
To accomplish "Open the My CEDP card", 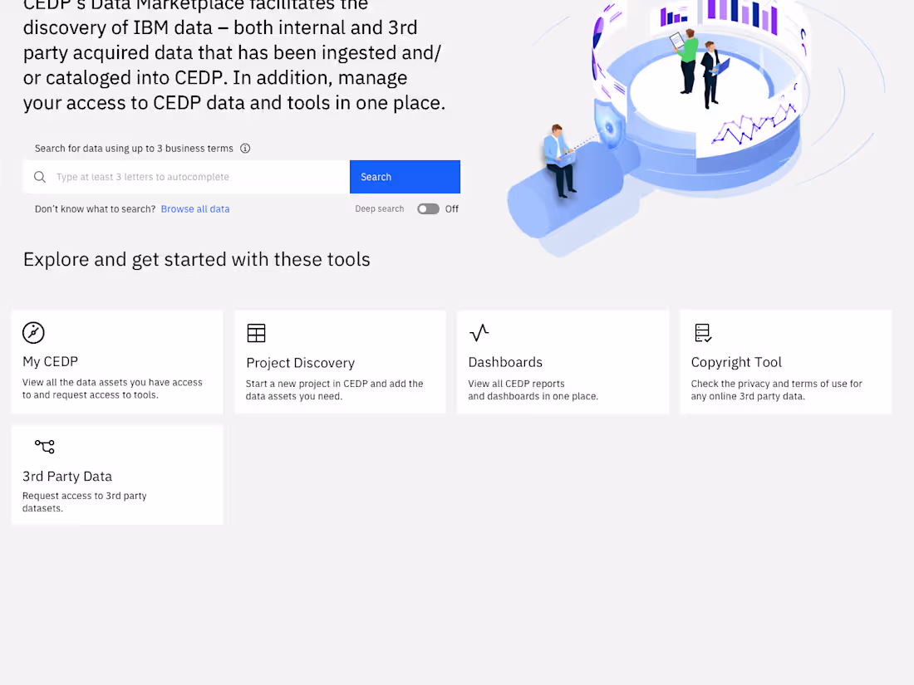I will pos(116,361).
